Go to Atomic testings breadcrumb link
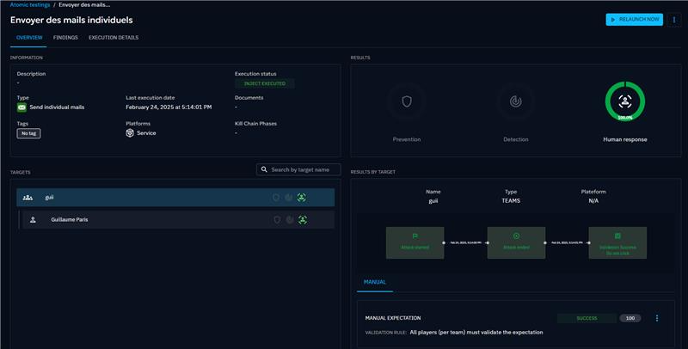The width and height of the screenshot is (688, 349). [29, 4]
